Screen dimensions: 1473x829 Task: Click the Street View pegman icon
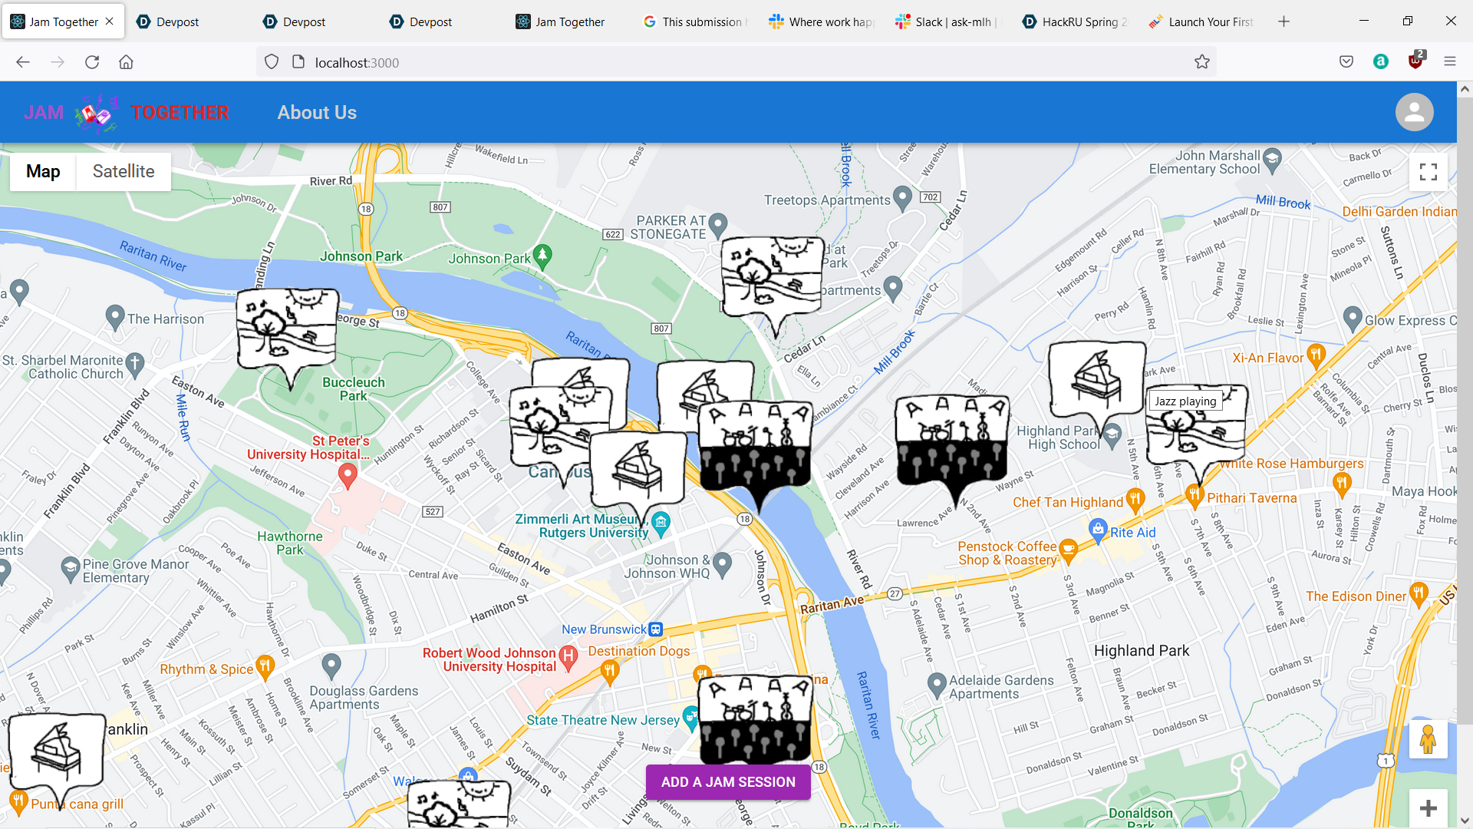click(x=1427, y=740)
